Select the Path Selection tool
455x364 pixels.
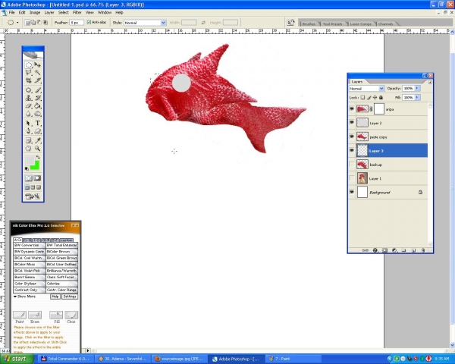[x=29, y=124]
